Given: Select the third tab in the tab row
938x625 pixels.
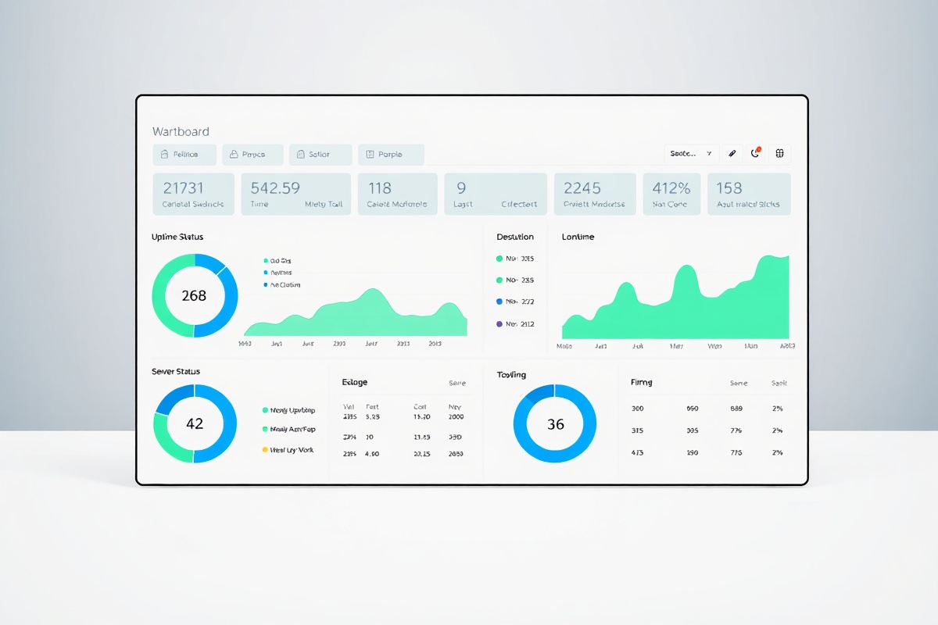Looking at the screenshot, I should coord(320,155).
